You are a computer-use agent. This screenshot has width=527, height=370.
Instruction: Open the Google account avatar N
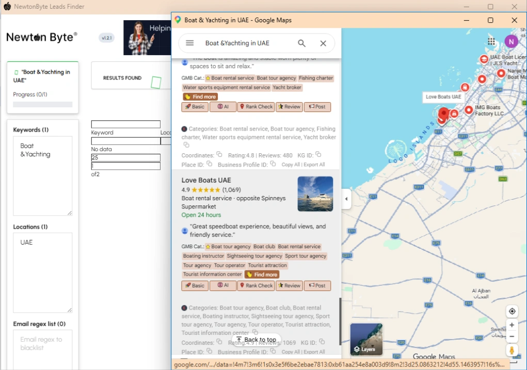click(x=511, y=41)
